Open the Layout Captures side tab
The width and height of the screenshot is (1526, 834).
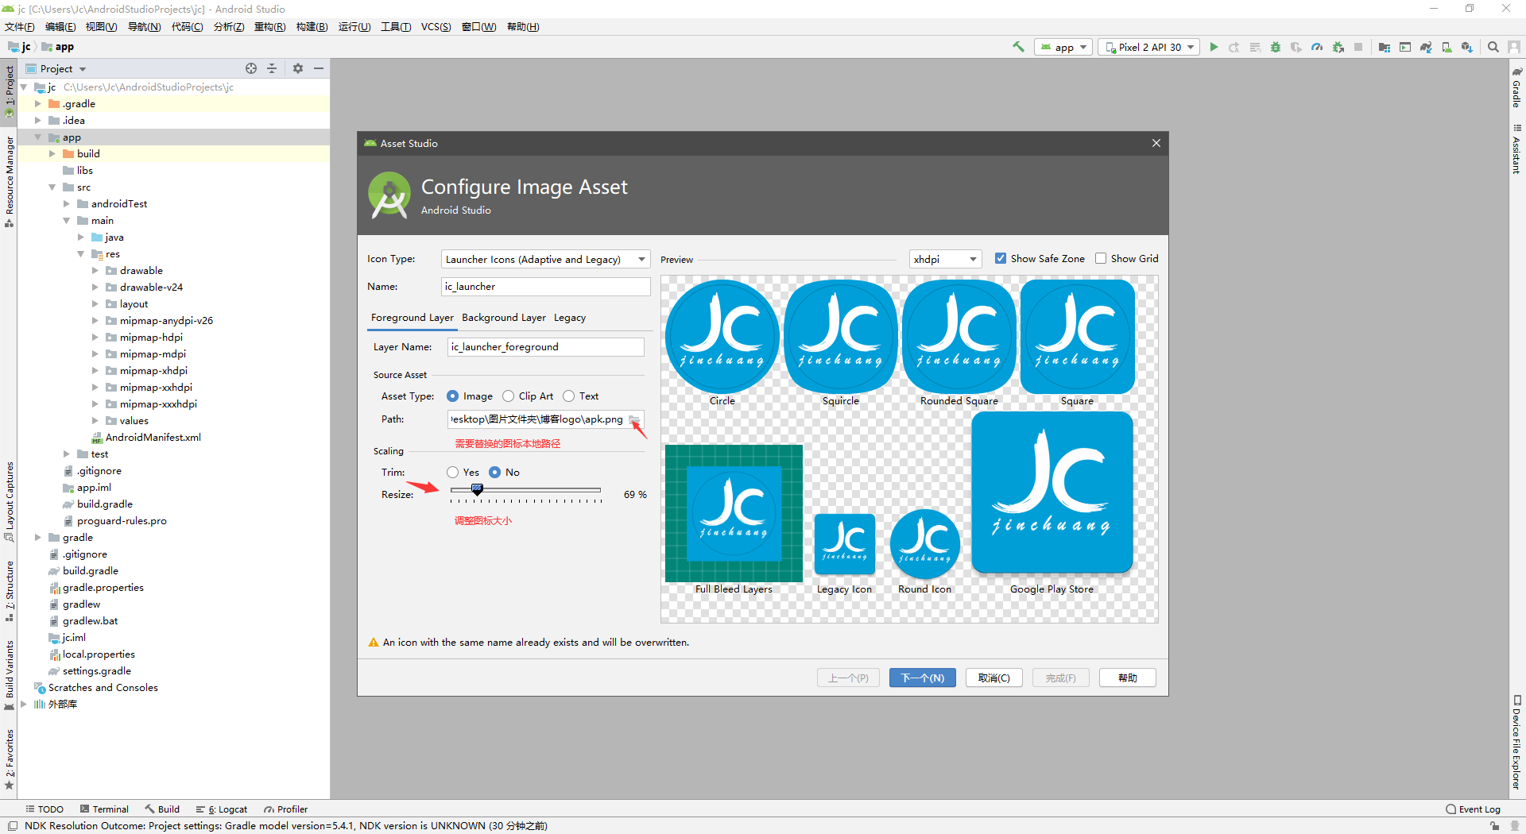[10, 501]
